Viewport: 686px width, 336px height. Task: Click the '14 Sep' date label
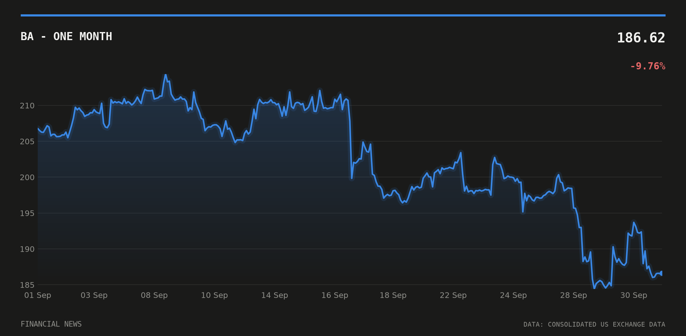(275, 295)
